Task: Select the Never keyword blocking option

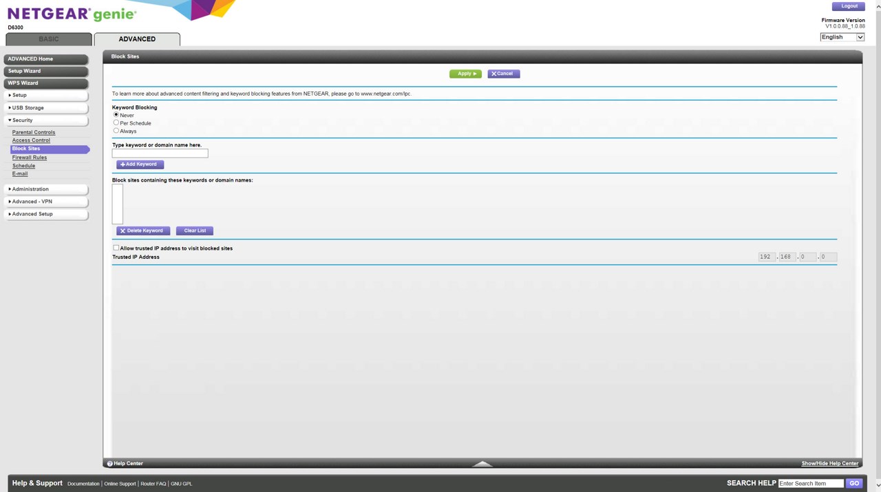Action: pos(116,115)
